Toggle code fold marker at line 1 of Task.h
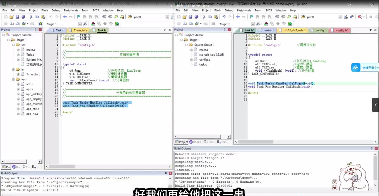Viewport: 379px width, 196px height. click(x=60, y=35)
